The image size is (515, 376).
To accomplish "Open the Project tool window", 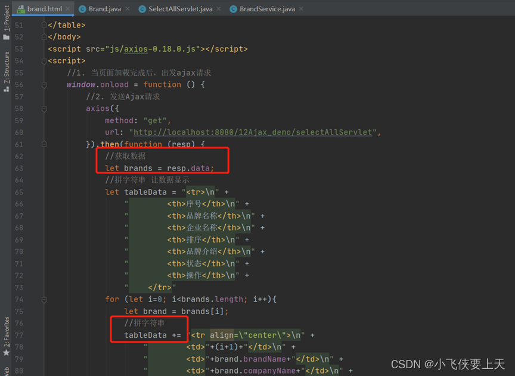I will tap(6, 22).
